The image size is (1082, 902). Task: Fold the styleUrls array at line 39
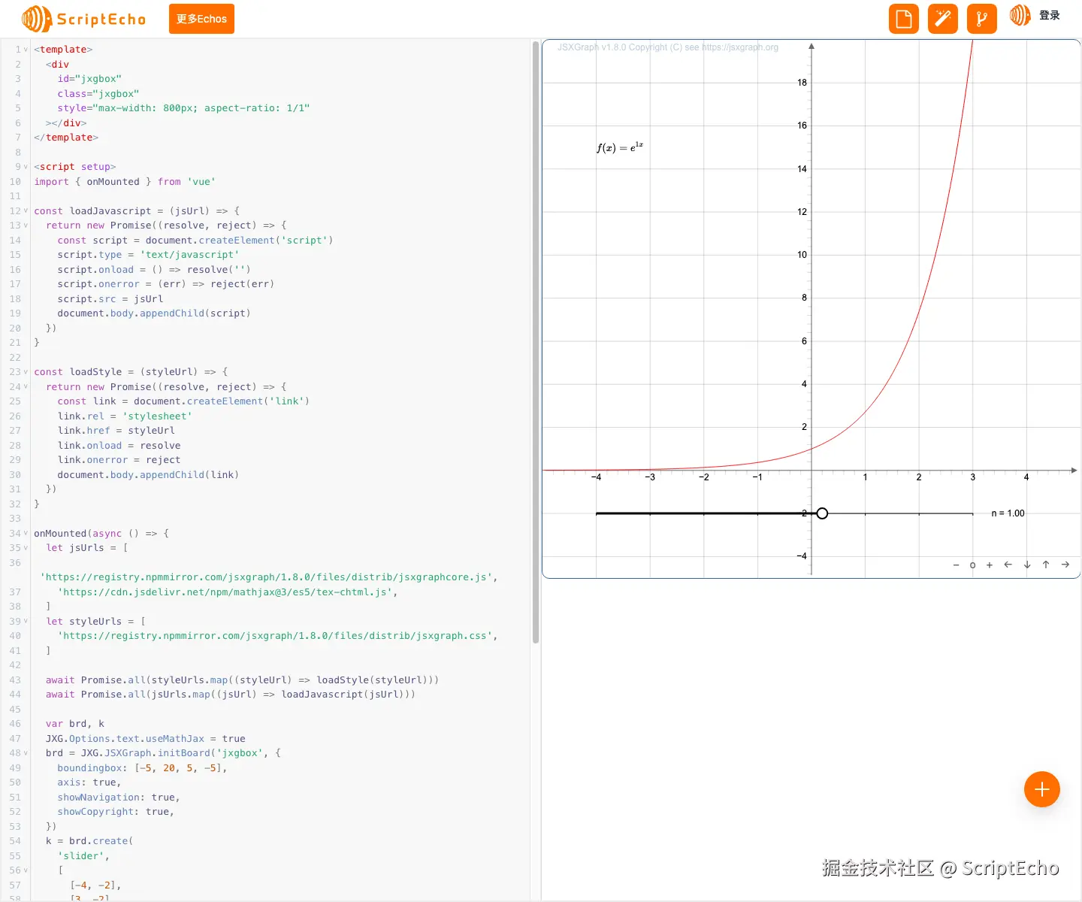coord(26,622)
